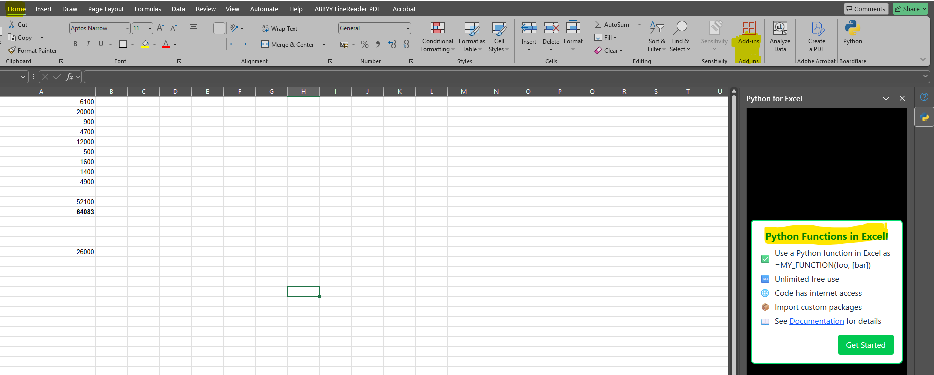The image size is (934, 375).
Task: Open the ABBYY FineReader PDF tab
Action: coord(347,9)
